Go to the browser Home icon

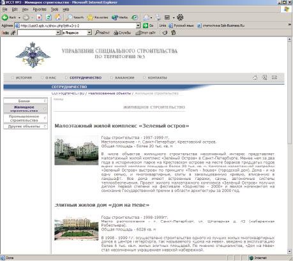pyautogui.click(x=58, y=17)
